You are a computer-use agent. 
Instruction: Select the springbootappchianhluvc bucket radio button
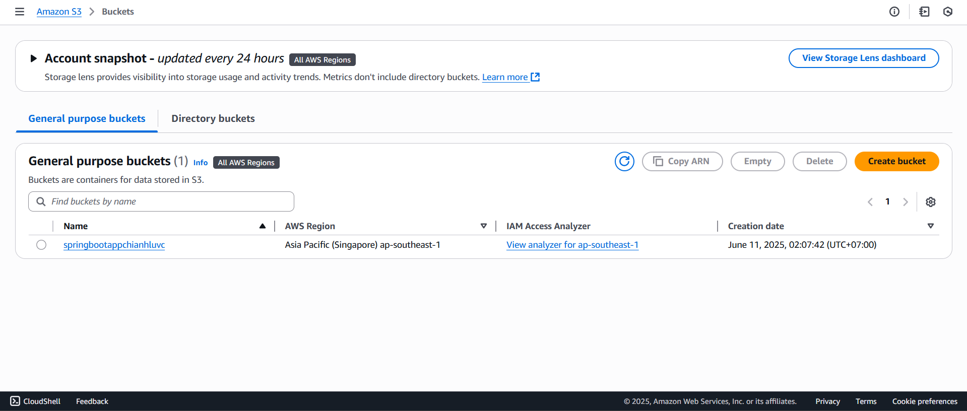point(41,245)
